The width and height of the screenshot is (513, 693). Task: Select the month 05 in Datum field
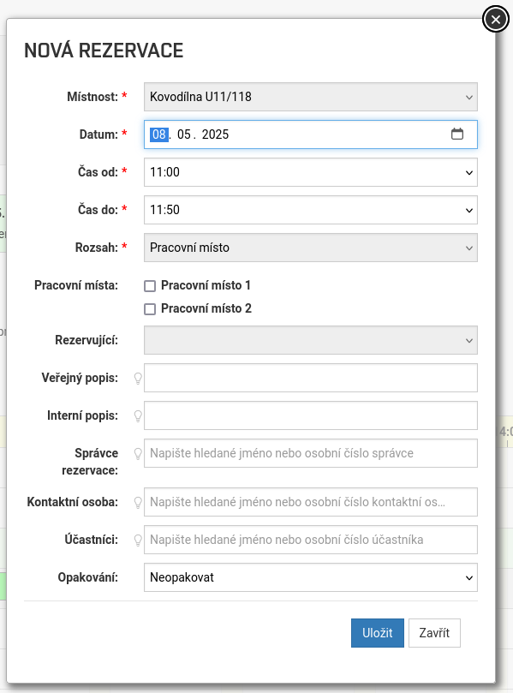pyautogui.click(x=184, y=134)
